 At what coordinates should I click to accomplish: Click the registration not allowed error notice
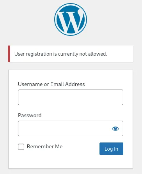[71, 54]
